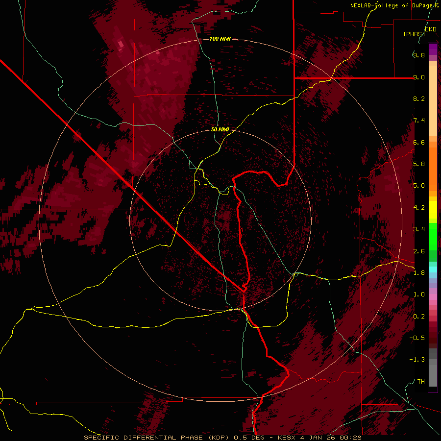Click the 1.0 scale label
The image size is (441, 441).
click(419, 294)
